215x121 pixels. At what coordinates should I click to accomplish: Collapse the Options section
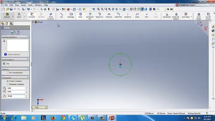pyautogui.click(x=28, y=69)
